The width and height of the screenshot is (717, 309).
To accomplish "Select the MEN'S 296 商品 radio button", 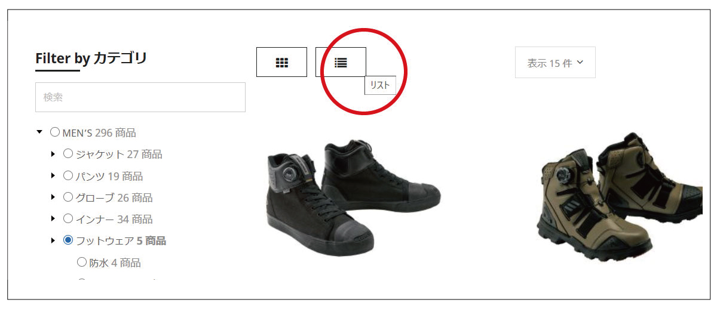I will pyautogui.click(x=55, y=132).
